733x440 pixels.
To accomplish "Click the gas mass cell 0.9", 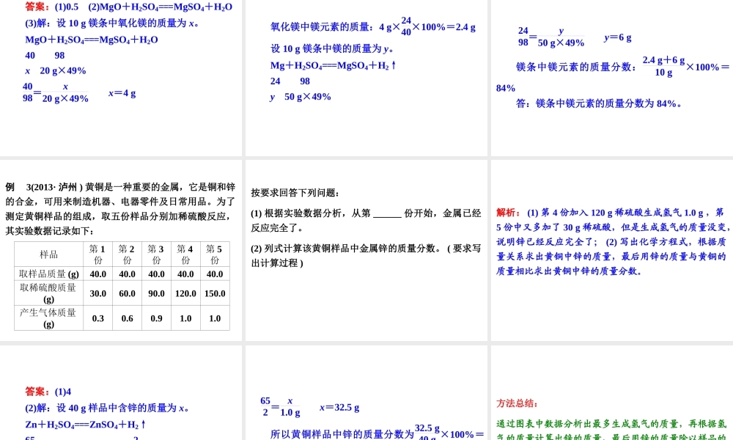I will point(156,318).
